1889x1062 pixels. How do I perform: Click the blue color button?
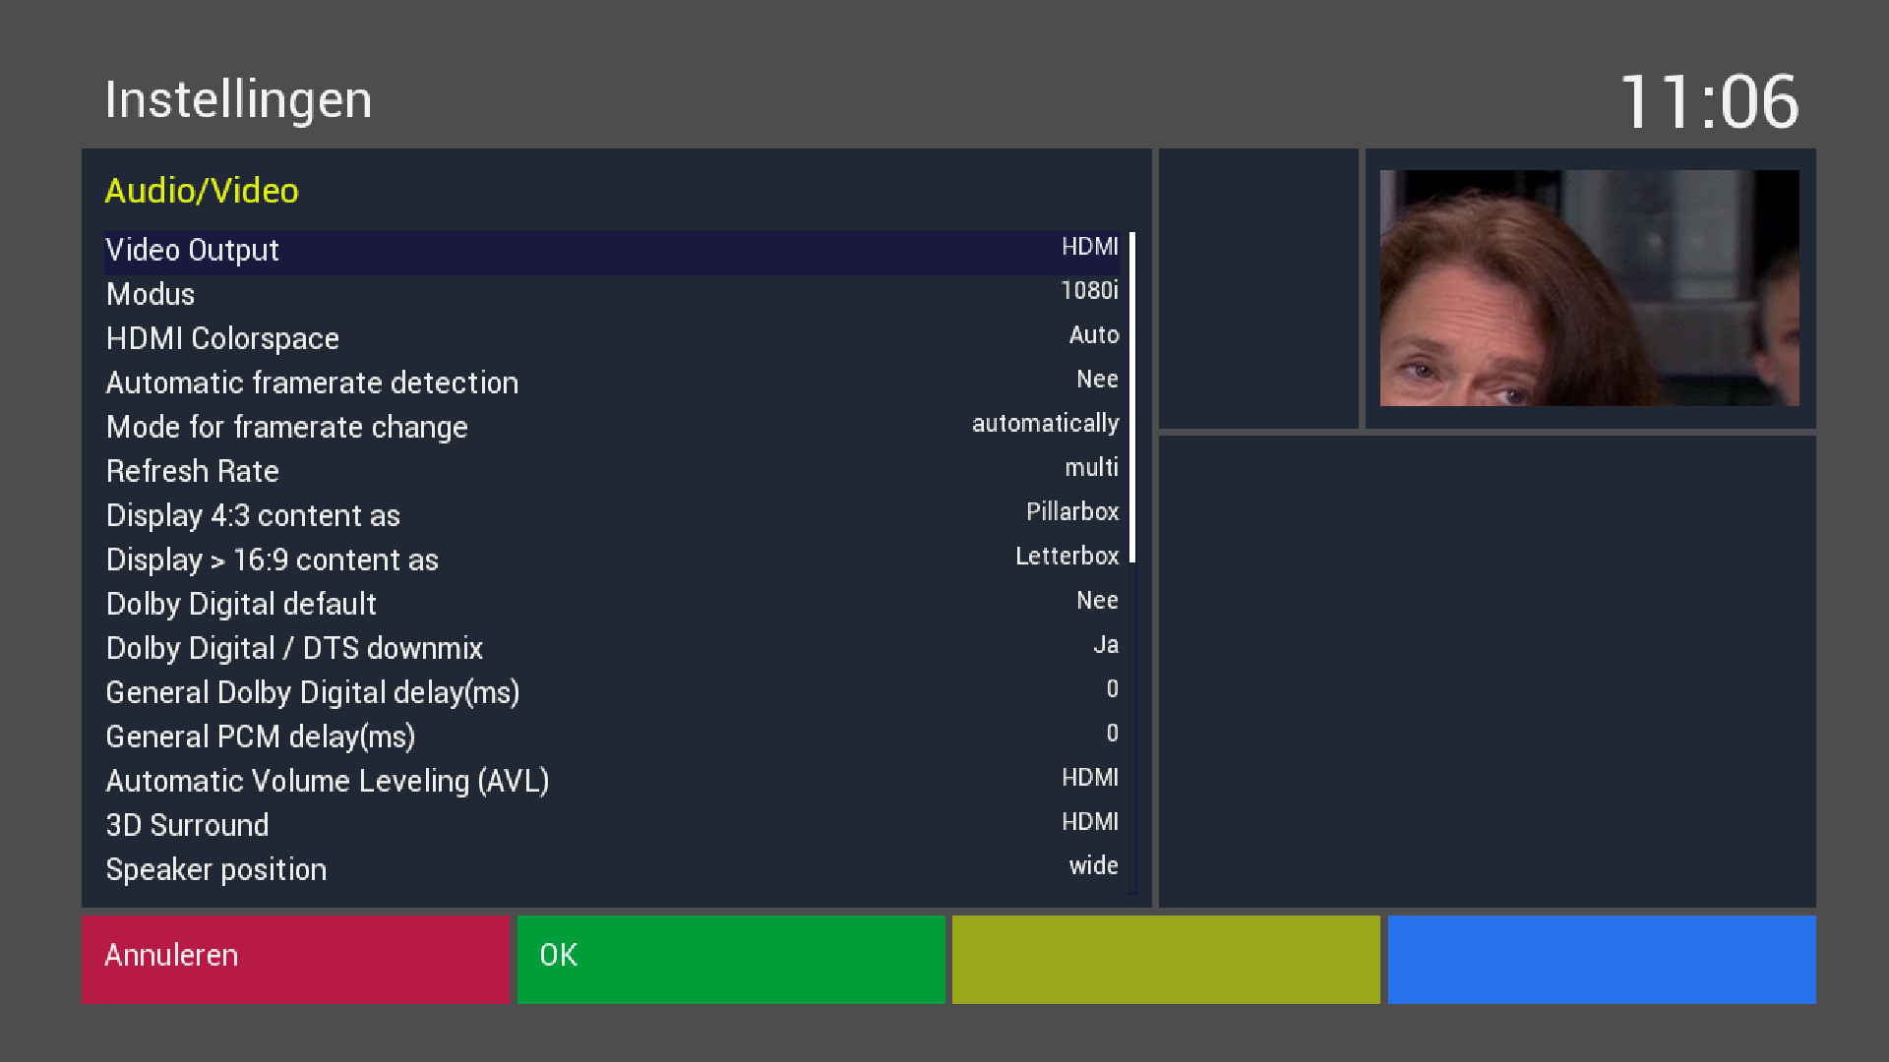point(1602,959)
